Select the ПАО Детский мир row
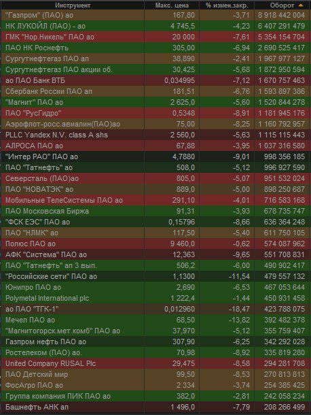The image size is (311, 415). tap(155, 374)
